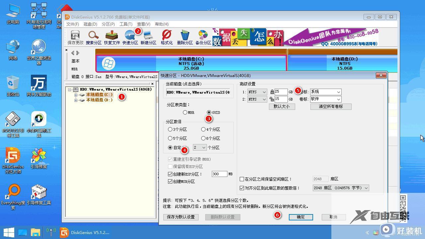This screenshot has width=425, height=239.
Task: Open the custom partition count dropdown
Action: tap(200, 147)
